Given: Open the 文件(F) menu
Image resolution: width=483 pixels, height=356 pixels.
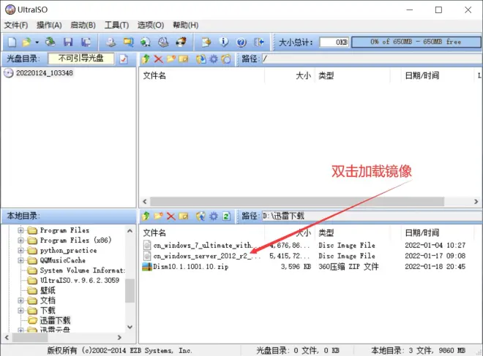Looking at the screenshot, I should [x=16, y=25].
